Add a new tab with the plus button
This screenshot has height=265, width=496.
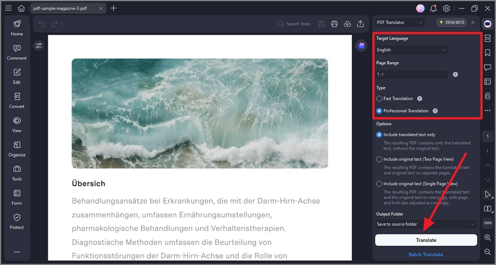[x=114, y=8]
